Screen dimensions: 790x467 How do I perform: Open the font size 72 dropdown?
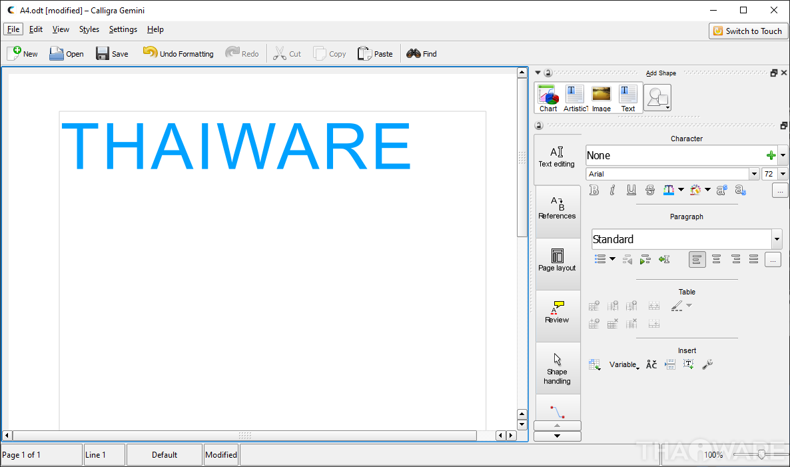click(x=783, y=174)
